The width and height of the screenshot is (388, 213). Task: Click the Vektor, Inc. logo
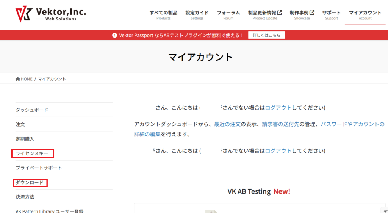[50, 14]
